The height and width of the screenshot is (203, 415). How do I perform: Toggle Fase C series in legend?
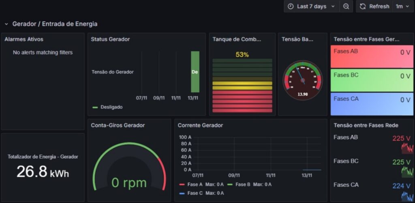[195, 193]
